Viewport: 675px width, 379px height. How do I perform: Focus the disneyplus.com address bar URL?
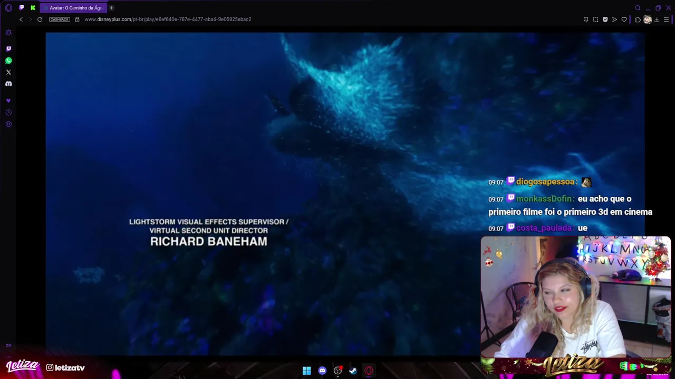(x=168, y=19)
